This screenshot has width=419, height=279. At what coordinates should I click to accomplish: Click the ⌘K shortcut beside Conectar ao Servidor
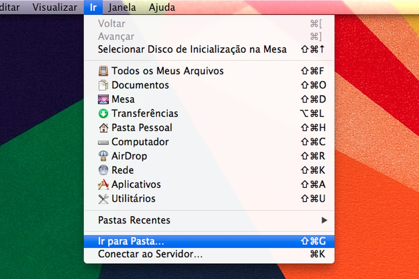coord(318,254)
